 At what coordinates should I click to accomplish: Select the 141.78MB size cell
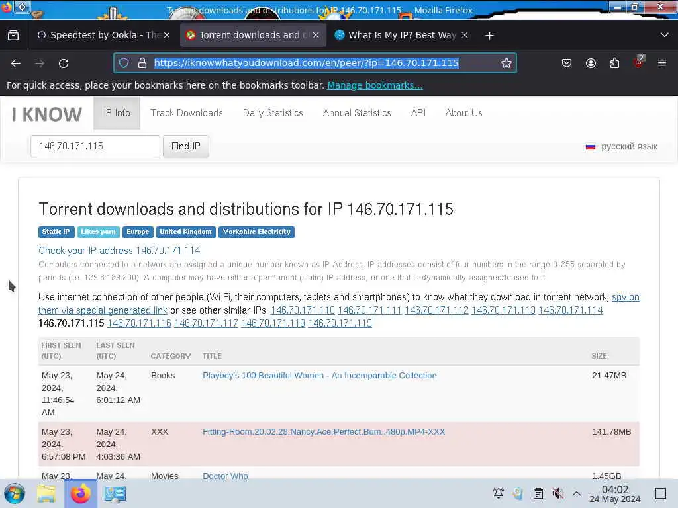[x=611, y=431]
